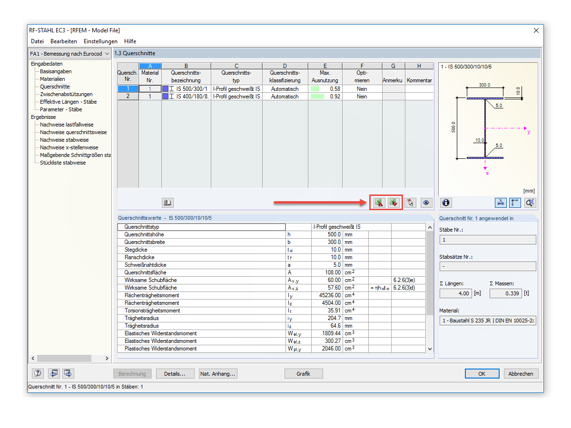This screenshot has height=428, width=571.
Task: Click the blue swatch of IS 500/300 row
Action: click(x=165, y=89)
